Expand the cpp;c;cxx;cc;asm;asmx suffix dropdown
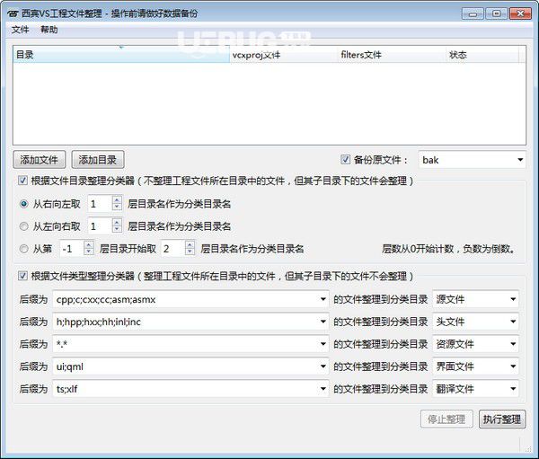This screenshot has width=539, height=459. point(323,299)
